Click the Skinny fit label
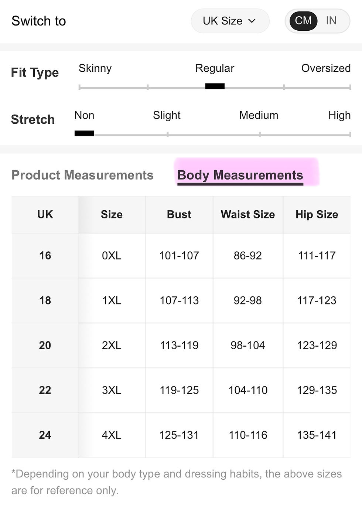The height and width of the screenshot is (507, 362). click(95, 68)
